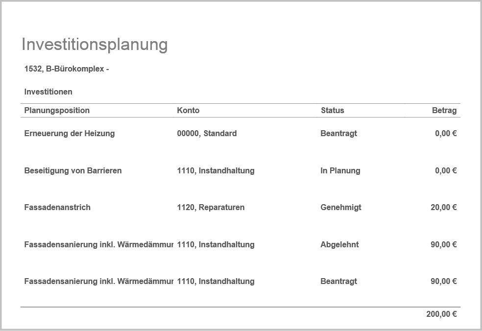The image size is (482, 331).
Task: Click the Abgelehnt status cell
Action: coord(339,245)
